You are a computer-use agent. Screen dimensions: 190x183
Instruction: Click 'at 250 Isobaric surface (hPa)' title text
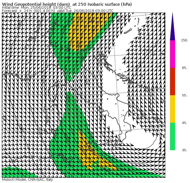point(102,4)
